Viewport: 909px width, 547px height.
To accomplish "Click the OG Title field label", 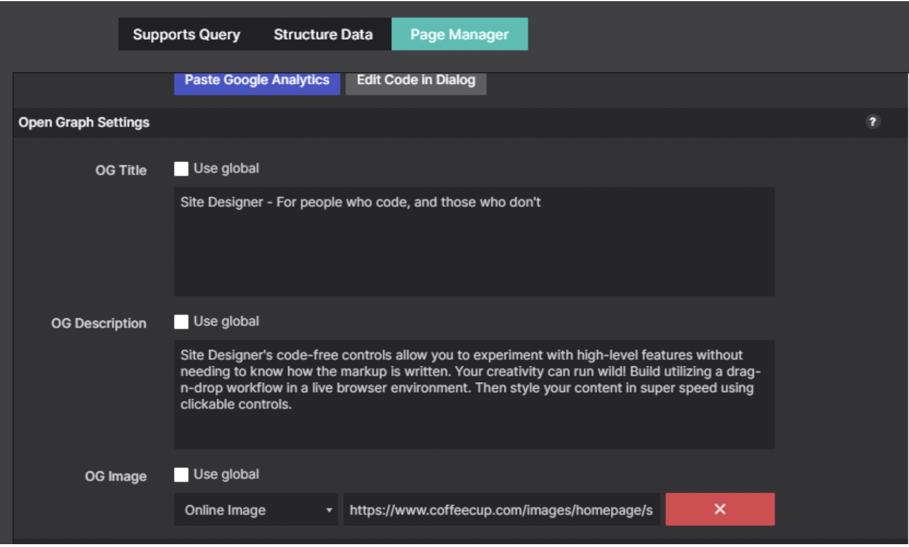I will (x=121, y=170).
